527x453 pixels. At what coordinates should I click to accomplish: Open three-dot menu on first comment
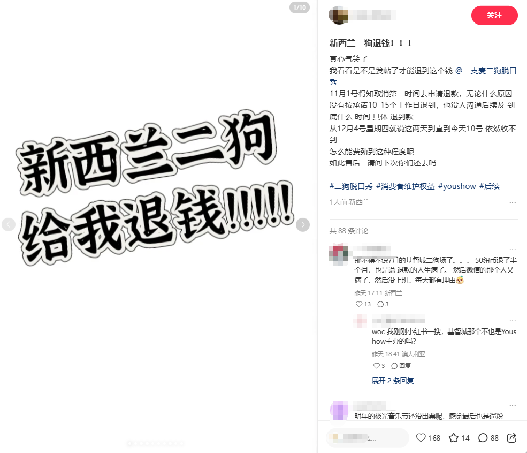(x=512, y=250)
